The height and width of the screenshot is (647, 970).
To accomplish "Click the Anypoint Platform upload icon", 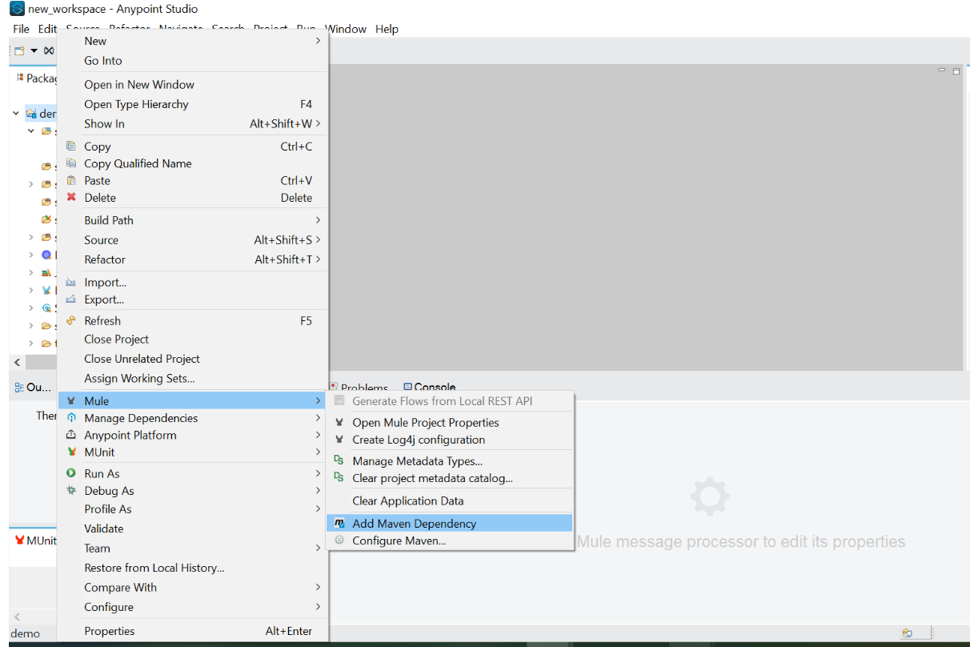I will click(x=71, y=436).
